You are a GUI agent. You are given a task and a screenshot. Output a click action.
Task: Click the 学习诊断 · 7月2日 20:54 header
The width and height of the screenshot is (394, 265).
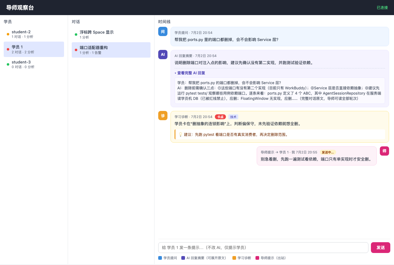click(x=193, y=117)
